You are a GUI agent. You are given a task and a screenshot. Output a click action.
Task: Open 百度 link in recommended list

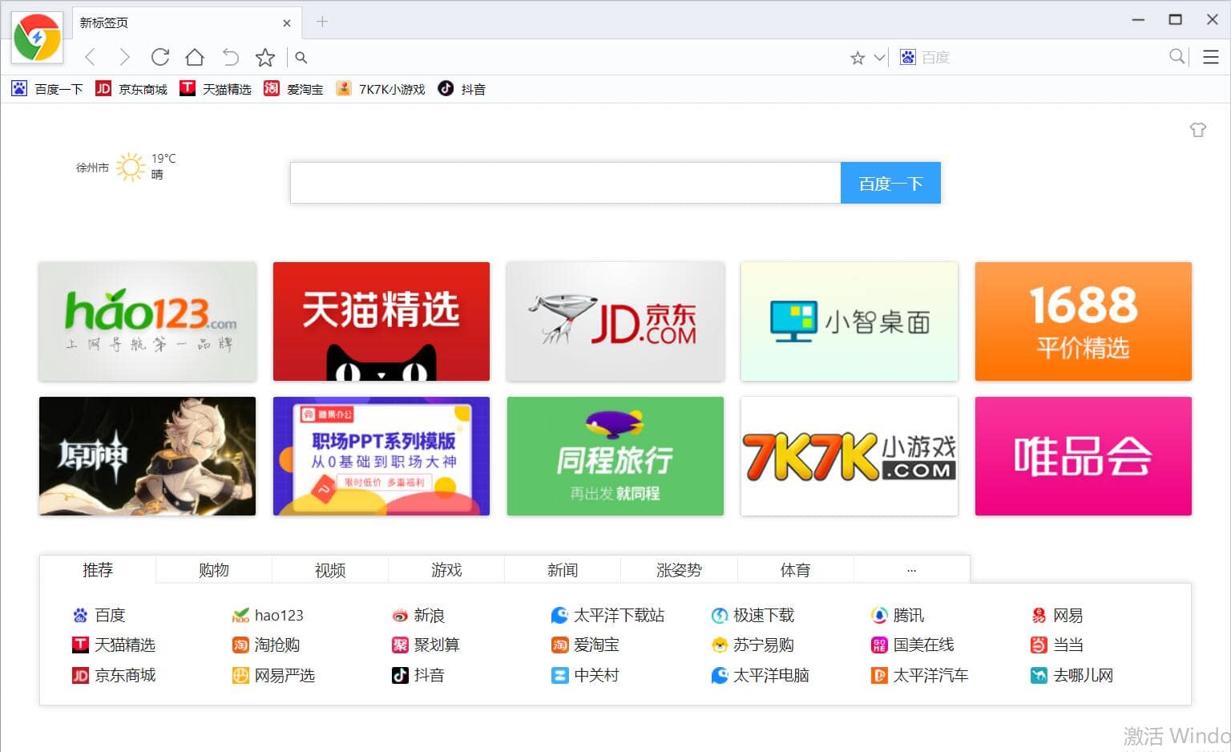point(99,615)
